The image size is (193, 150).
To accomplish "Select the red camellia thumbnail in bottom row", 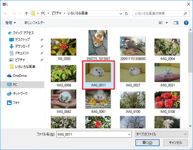I will tap(98, 122).
